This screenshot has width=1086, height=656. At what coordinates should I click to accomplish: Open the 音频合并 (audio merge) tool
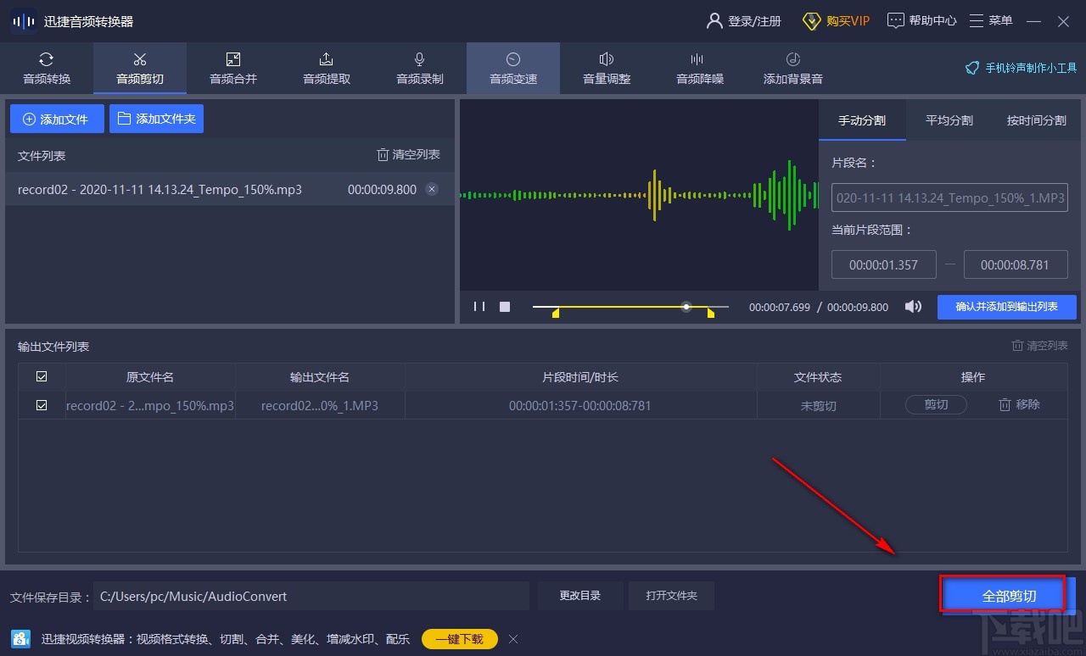232,68
